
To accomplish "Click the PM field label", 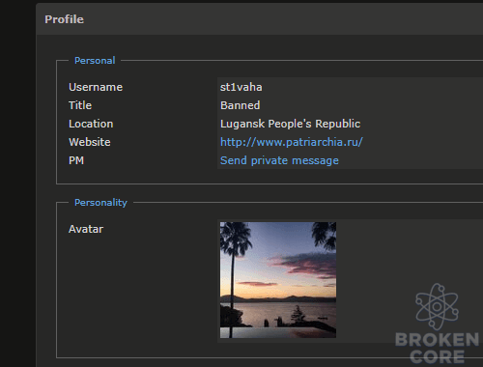I will tap(76, 160).
